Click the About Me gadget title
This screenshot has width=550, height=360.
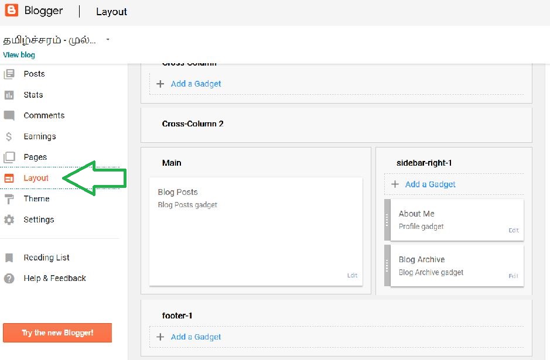point(416,214)
